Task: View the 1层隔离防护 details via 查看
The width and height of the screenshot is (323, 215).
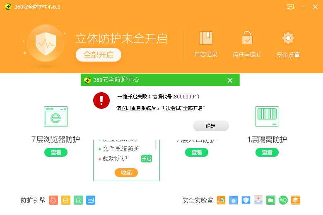Action: pyautogui.click(x=267, y=153)
